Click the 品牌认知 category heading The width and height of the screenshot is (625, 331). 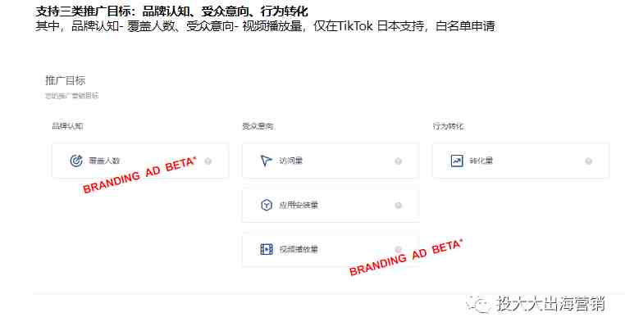pos(68,126)
